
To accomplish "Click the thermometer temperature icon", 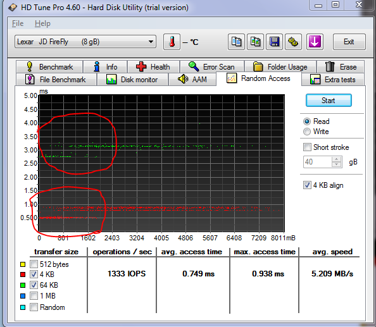I will tap(172, 42).
